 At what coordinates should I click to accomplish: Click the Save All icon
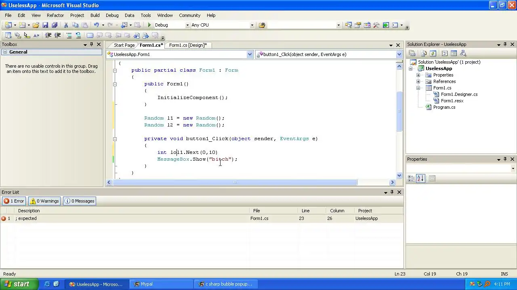tap(55, 25)
